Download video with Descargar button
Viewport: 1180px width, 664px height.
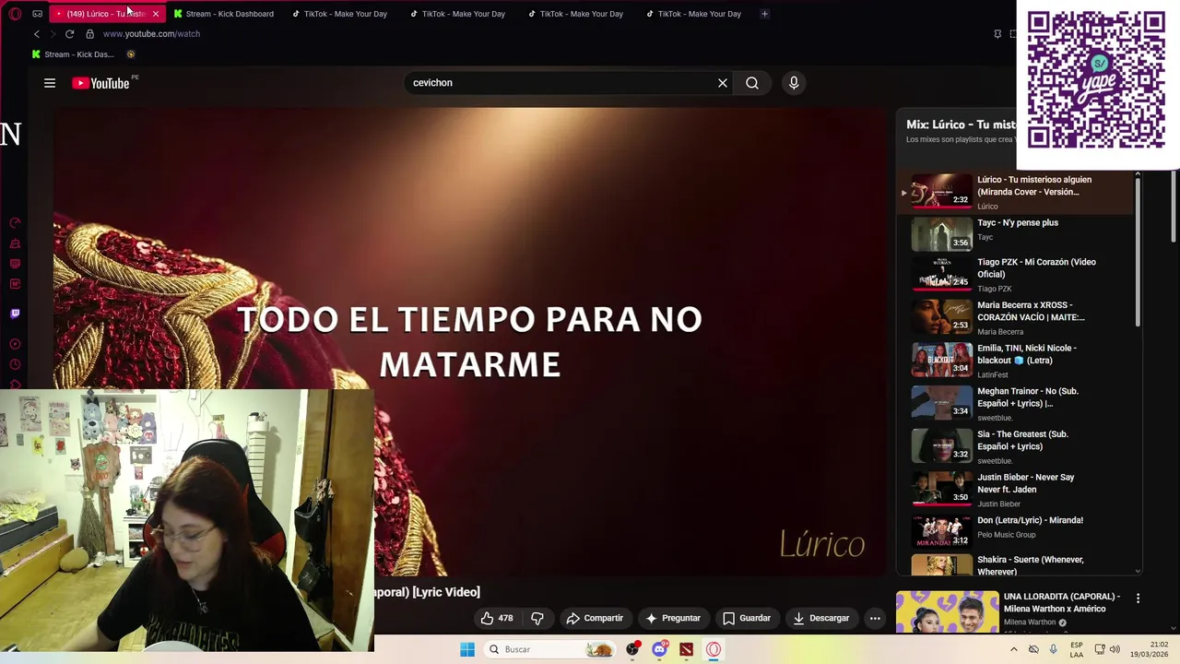click(x=820, y=618)
